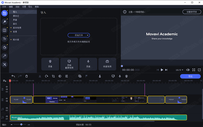This screenshot has height=127, width=203.
Task: Open the Transitions tab in sidebar
Action: pos(4,30)
